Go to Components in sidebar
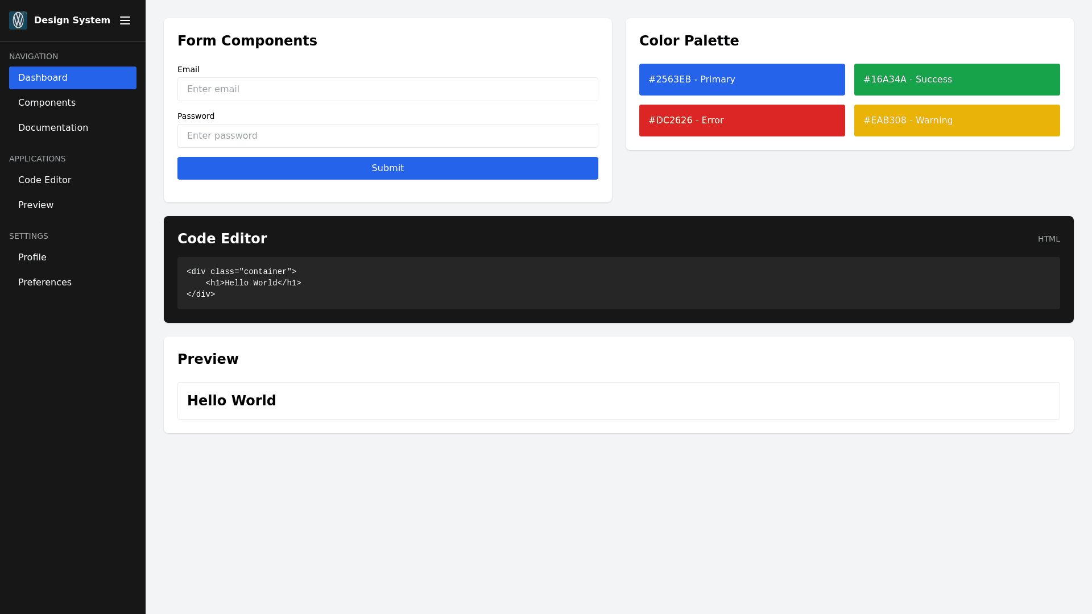 click(47, 103)
